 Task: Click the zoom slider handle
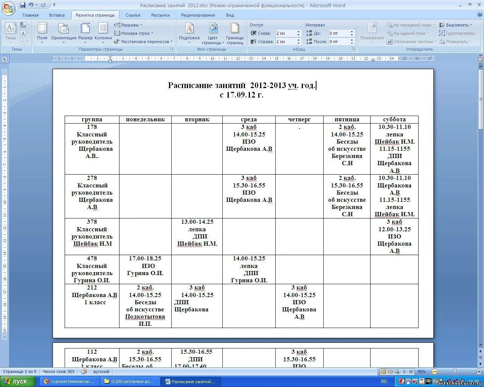pyautogui.click(x=455, y=372)
